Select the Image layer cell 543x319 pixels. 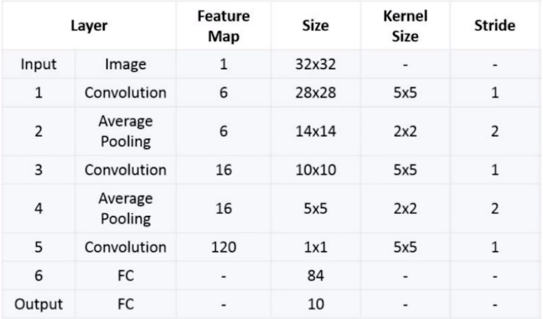[x=126, y=65]
